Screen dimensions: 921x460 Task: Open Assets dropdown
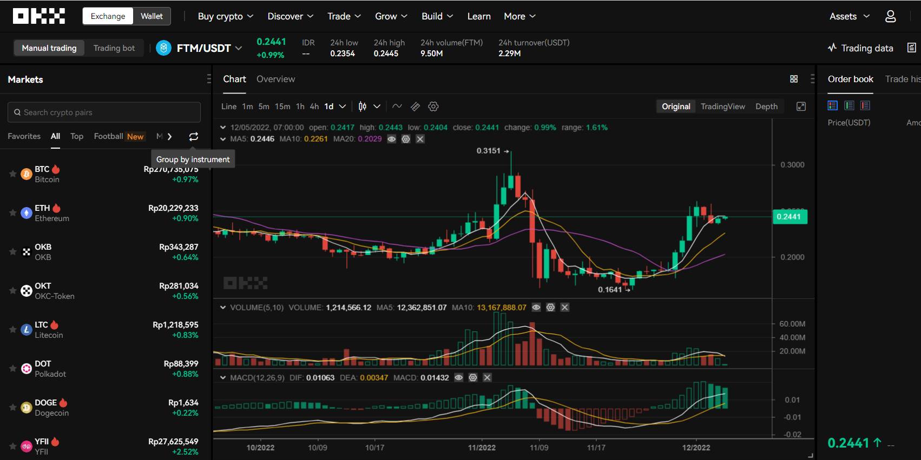(850, 16)
